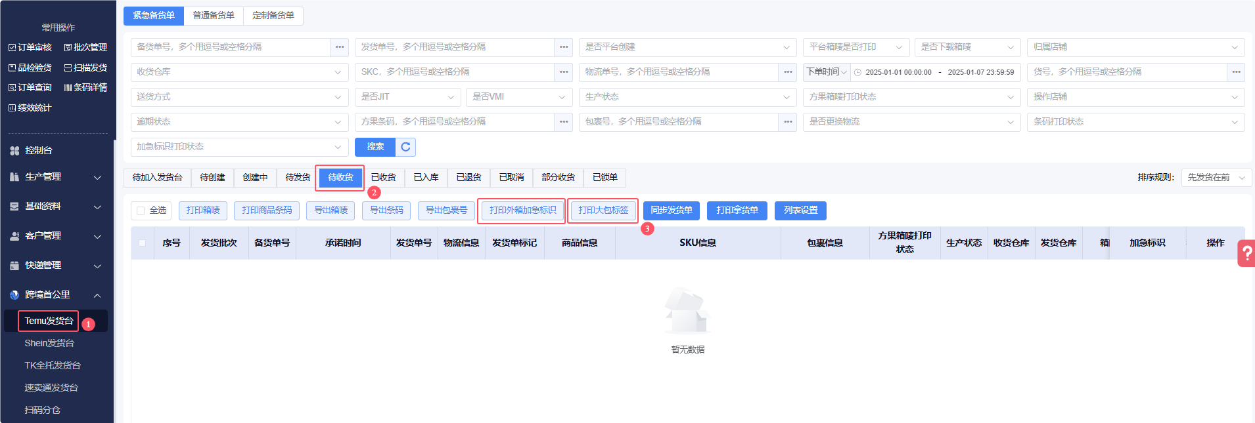1255x423 pixels.
Task: Open 加急标识打印状态 dropdown
Action: pos(240,147)
